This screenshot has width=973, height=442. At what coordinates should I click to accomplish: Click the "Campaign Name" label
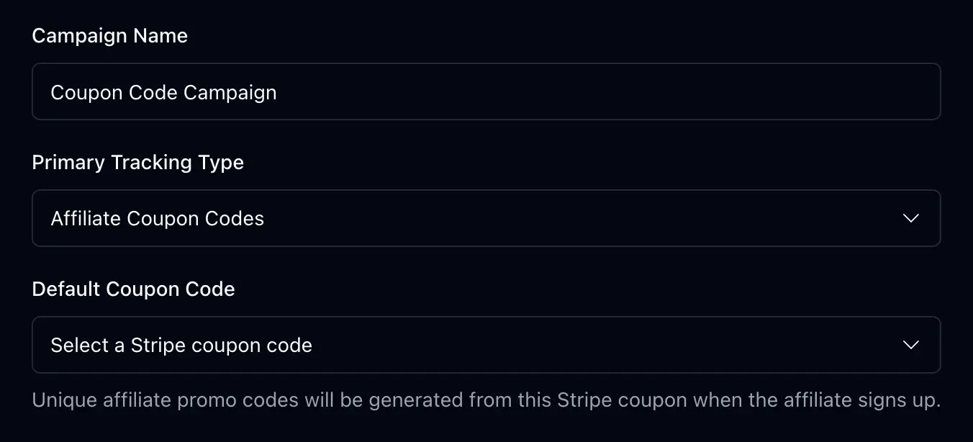pyautogui.click(x=109, y=36)
